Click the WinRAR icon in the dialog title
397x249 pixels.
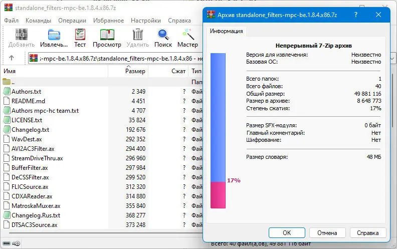tap(211, 15)
